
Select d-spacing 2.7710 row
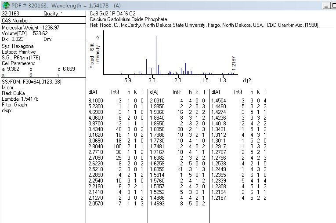coord(116,152)
